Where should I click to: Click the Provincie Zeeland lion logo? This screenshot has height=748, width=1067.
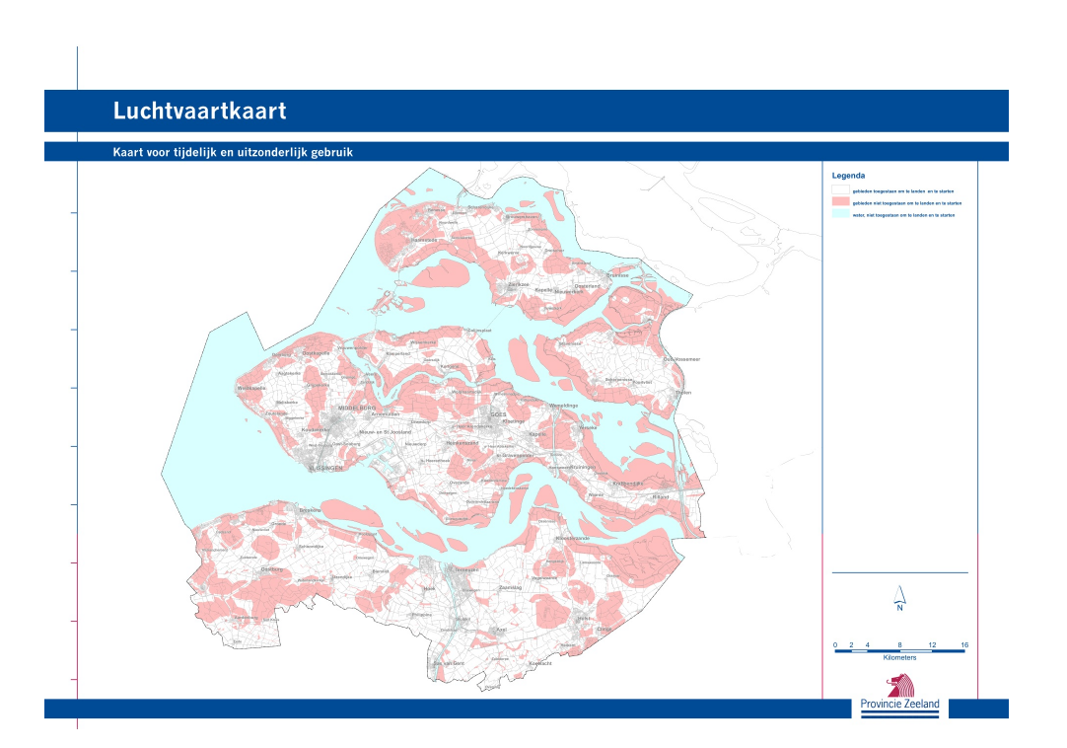[899, 686]
